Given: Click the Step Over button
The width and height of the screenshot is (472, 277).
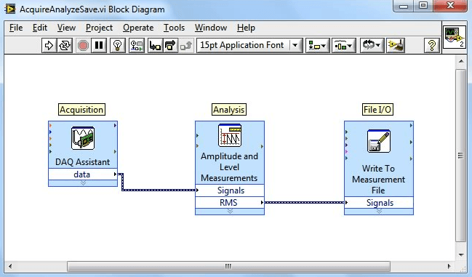Looking at the screenshot, I should click(171, 45).
